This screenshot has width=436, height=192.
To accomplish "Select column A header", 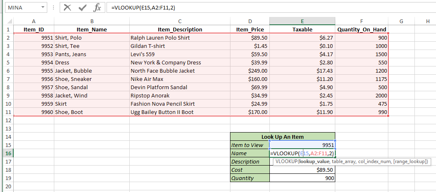I will tap(34, 21).
